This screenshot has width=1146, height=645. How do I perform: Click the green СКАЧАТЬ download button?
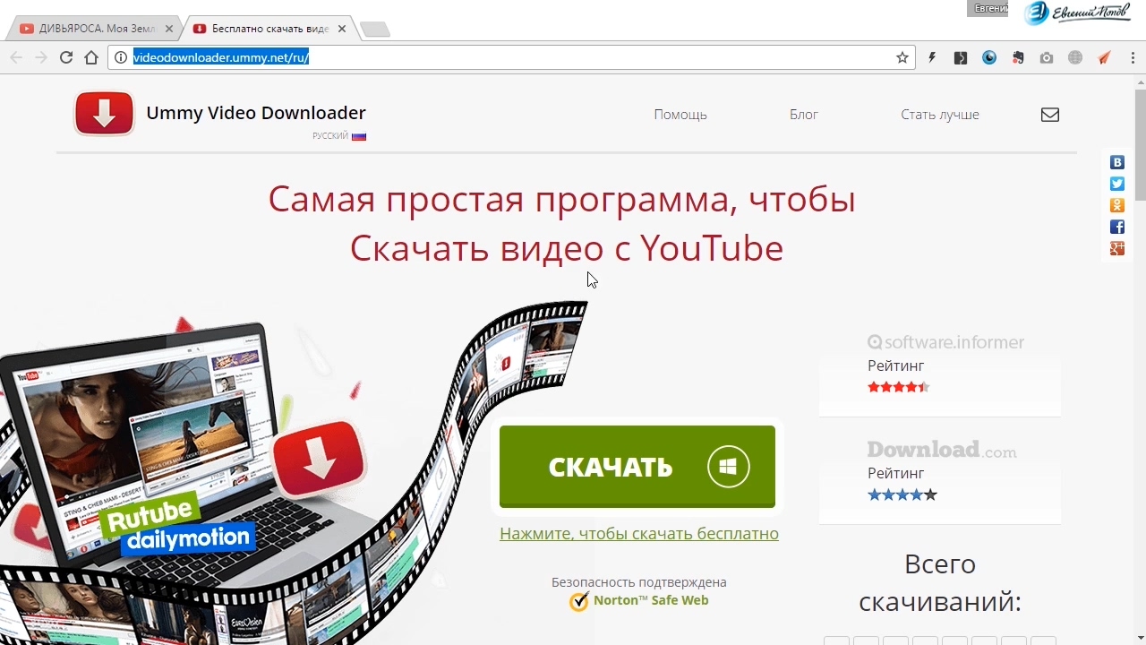(637, 467)
